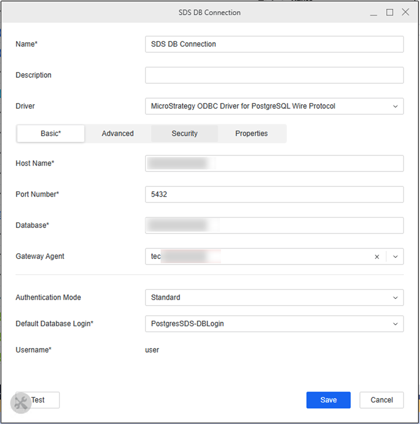Image resolution: width=420 pixels, height=424 pixels.
Task: Clear the Gateway Agent selection with X icon
Action: click(376, 257)
